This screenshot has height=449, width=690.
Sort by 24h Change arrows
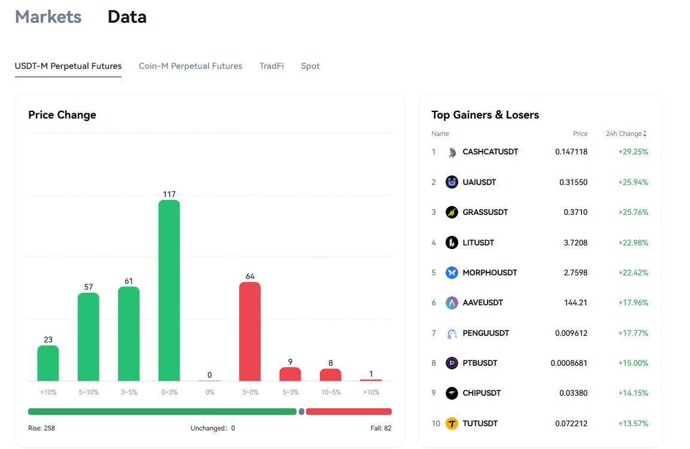coord(644,134)
